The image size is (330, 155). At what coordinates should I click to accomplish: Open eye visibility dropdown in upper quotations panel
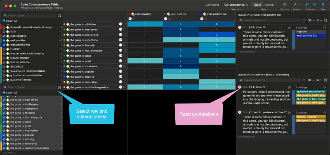coord(311,20)
